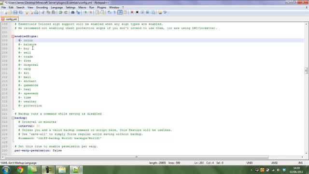Screen dimensions: 309x174
Task: Stop macro recording via toolbar
Action: tap(137, 13)
